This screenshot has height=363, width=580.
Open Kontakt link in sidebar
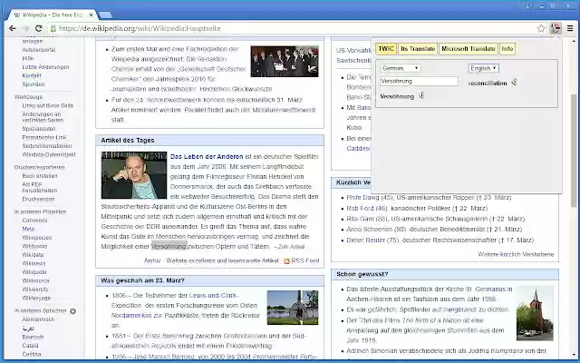click(x=32, y=75)
